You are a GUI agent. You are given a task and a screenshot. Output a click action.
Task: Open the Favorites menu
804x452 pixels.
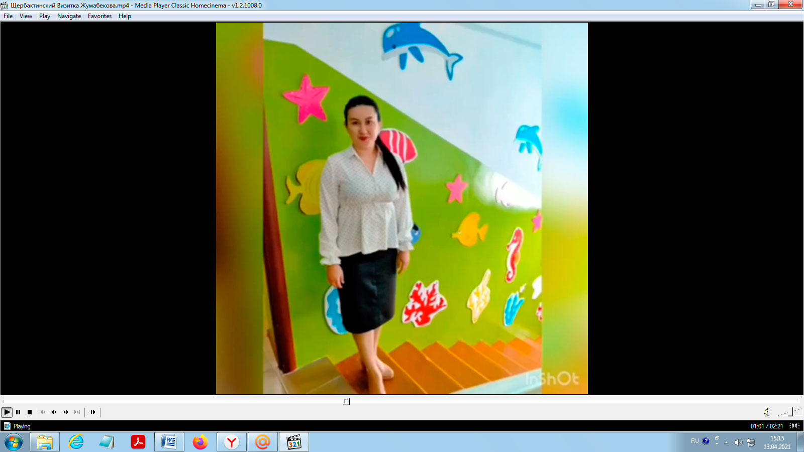tap(100, 16)
